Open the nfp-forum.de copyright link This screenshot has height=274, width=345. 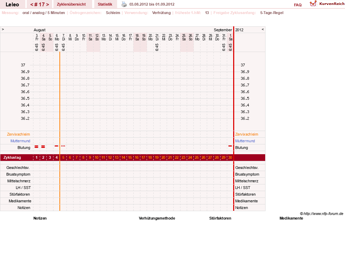321,214
